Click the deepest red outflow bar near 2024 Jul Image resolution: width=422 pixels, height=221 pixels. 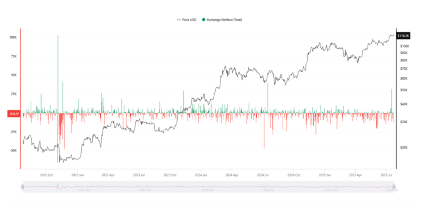point(264,131)
